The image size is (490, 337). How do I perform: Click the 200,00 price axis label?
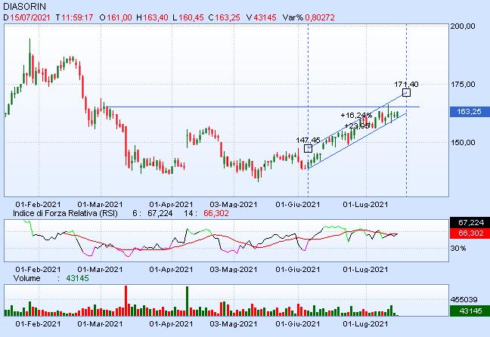click(x=463, y=26)
